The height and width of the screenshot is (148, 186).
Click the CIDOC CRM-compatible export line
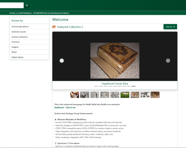pyautogui.click(x=89, y=128)
